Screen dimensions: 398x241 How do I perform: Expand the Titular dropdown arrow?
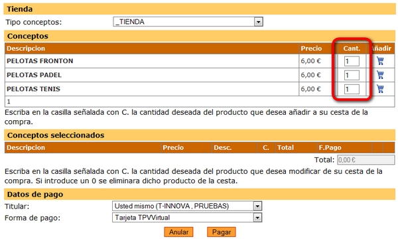(x=257, y=206)
